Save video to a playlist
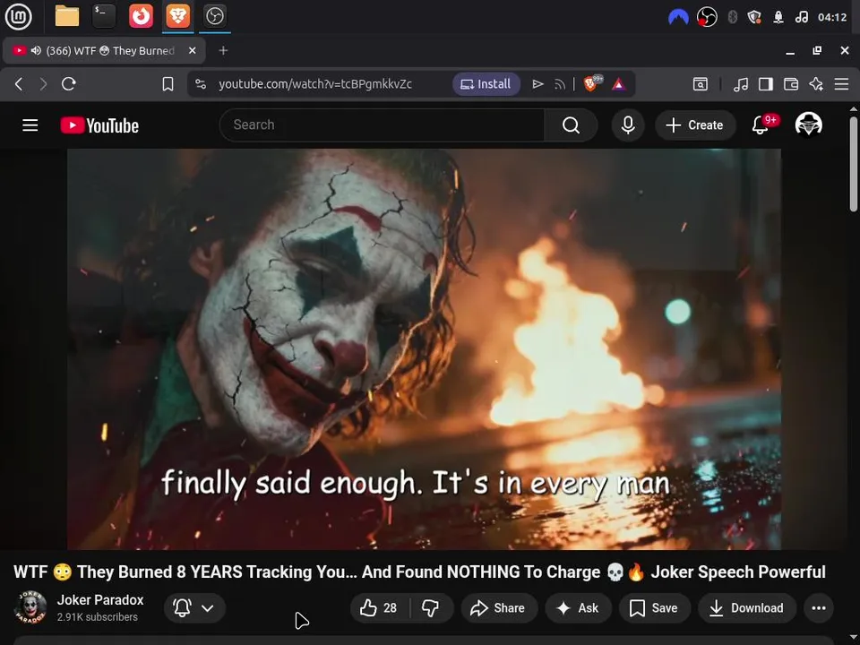This screenshot has width=860, height=645. 654,607
